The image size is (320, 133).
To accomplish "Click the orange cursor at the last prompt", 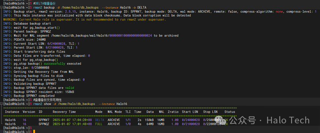I will [x=34, y=132].
